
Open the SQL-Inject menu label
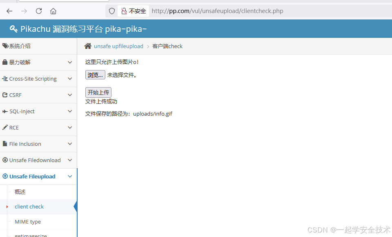tap(22, 112)
